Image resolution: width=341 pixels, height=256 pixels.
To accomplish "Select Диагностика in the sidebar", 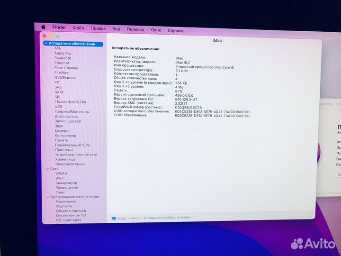I will [66, 117].
